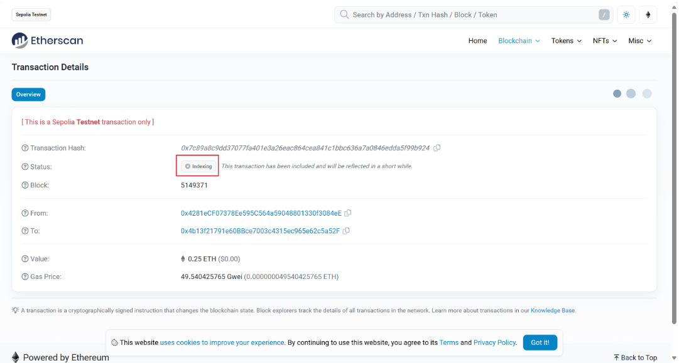This screenshot has width=679, height=363.
Task: Click help icon next to Transaction Hash
Action: click(x=25, y=148)
